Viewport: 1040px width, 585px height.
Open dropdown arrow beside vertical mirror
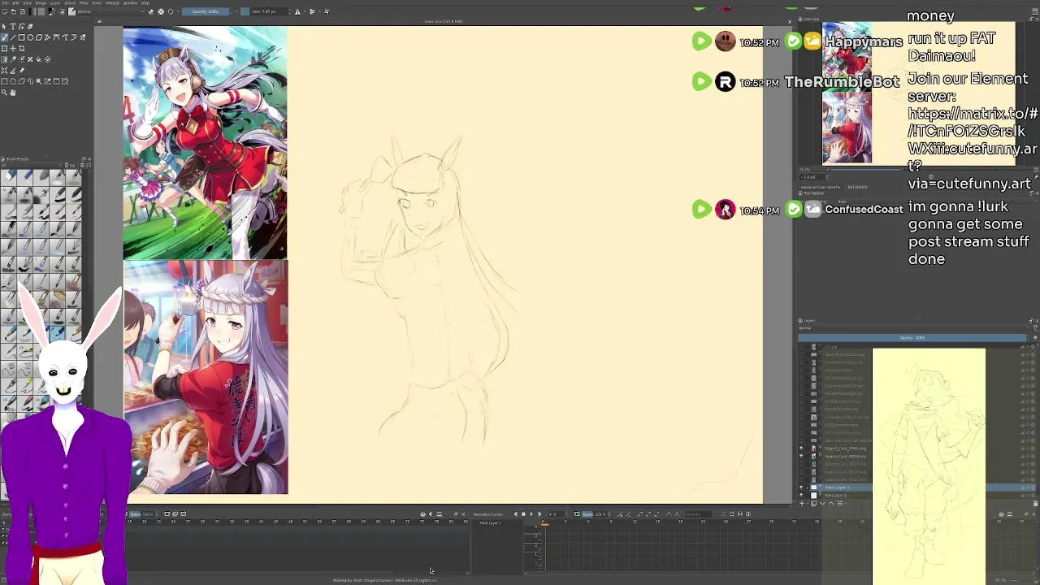tap(319, 11)
